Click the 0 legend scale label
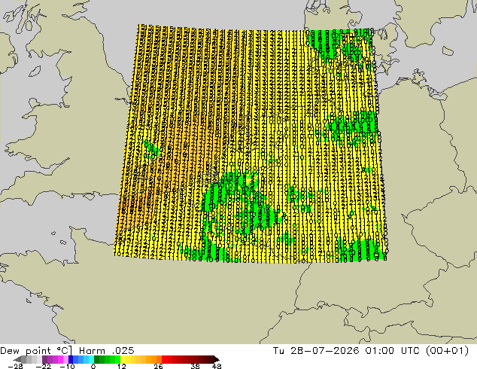 click(x=93, y=366)
